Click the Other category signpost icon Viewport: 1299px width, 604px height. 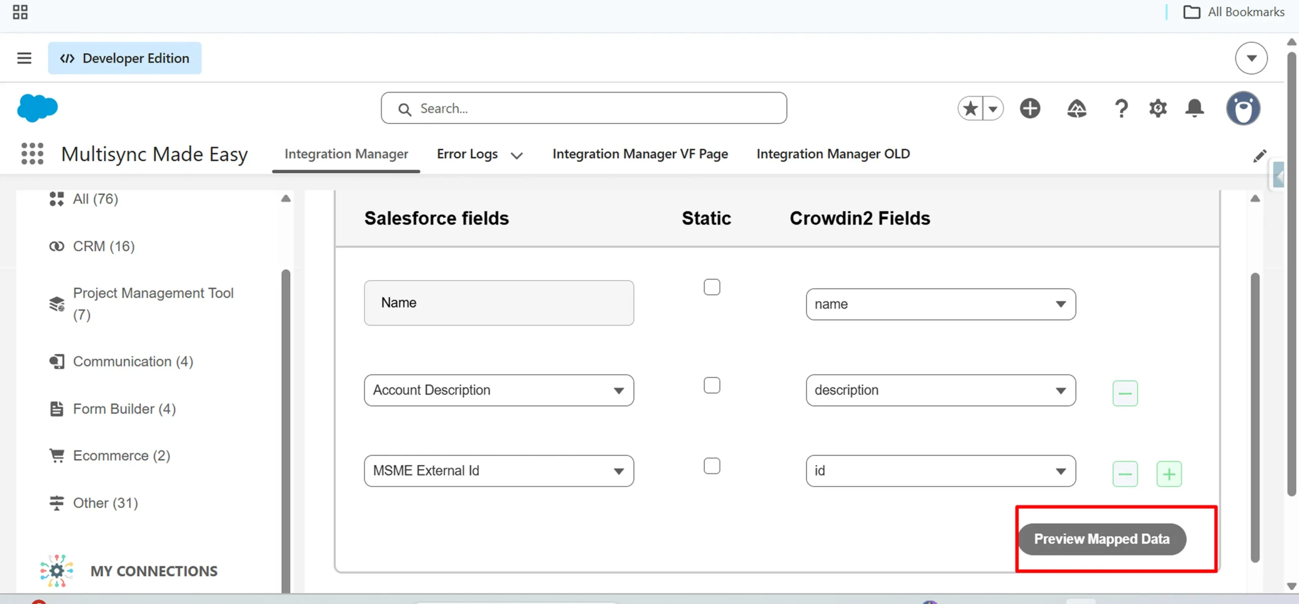pyautogui.click(x=56, y=503)
